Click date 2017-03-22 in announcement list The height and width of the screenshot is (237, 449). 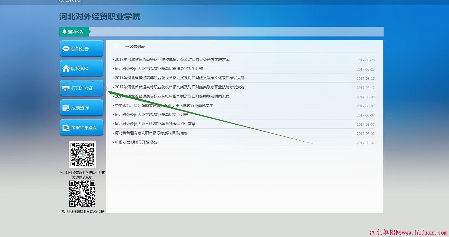pos(366,69)
